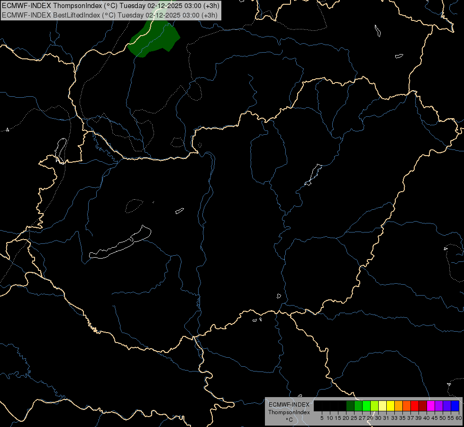
Task: Click the legend tick value '55'
Action: 451,418
